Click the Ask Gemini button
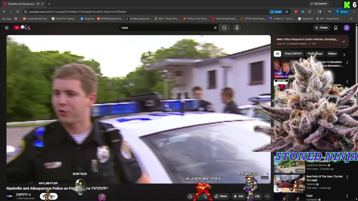Image resolution: width=358 pixels, height=201 pixels. [319, 4]
